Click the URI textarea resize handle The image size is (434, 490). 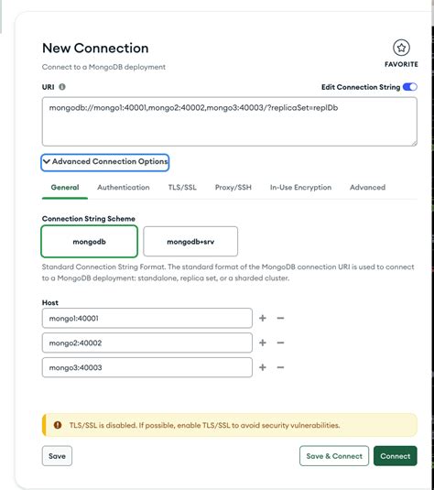[x=414, y=143]
